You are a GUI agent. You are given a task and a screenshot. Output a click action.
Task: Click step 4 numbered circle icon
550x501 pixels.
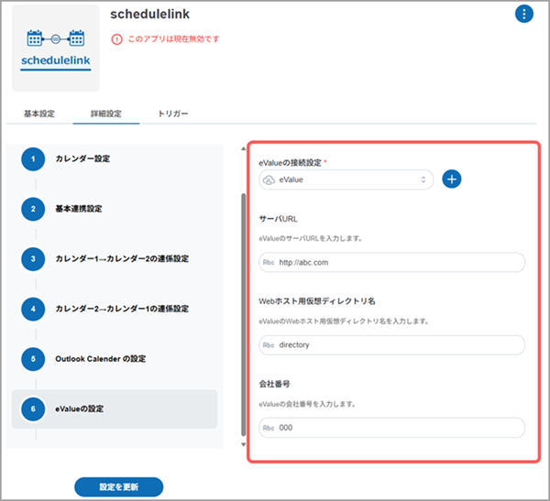33,309
